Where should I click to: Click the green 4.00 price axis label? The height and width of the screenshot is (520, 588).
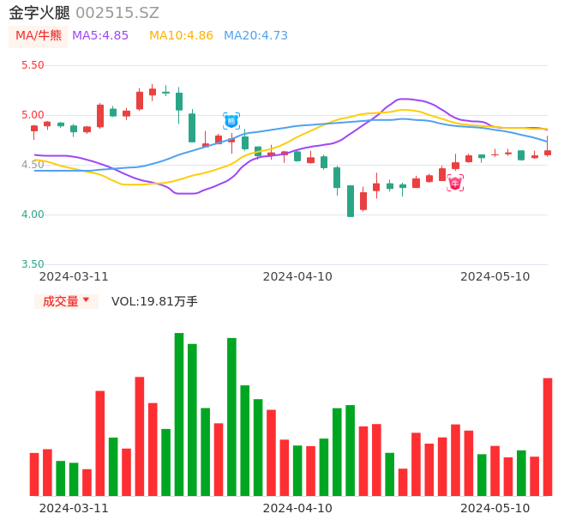[33, 215]
